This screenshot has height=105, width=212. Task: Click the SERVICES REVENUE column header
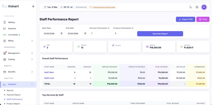110,67
